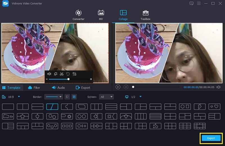Choose the rounded speech-frame template
Screen dimensions: 225x146
coord(82,107)
